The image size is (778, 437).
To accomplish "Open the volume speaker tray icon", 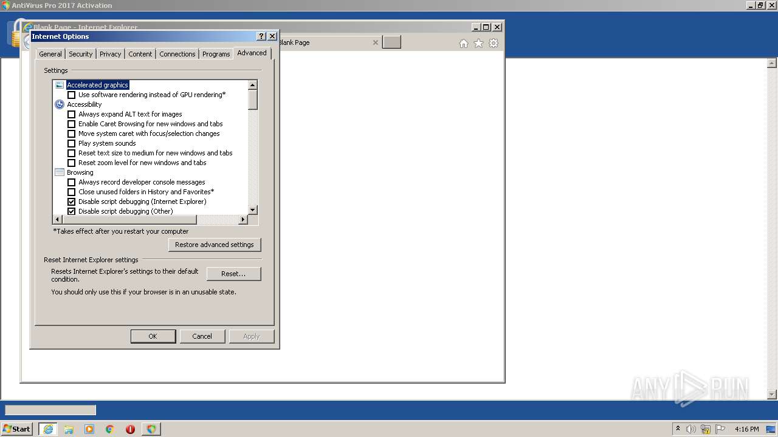I will (x=691, y=429).
